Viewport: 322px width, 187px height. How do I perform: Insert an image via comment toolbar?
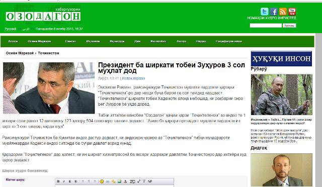pos(119,181)
